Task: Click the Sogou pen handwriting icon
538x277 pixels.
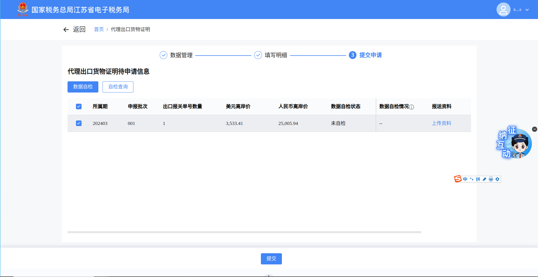Action: click(x=484, y=179)
